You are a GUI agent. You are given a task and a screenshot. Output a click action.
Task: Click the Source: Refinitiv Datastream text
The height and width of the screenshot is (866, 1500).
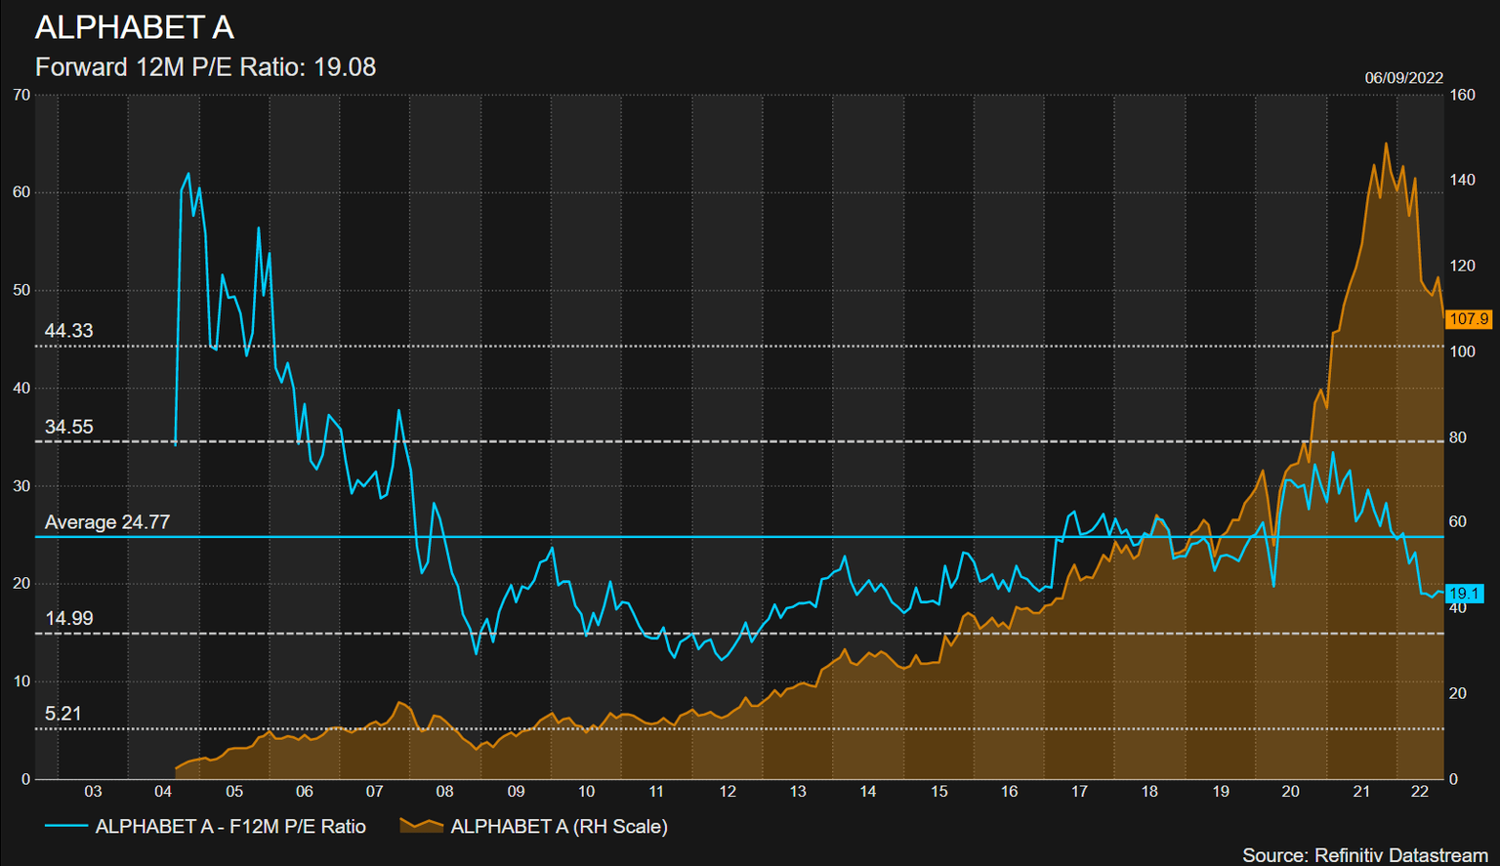(1364, 855)
